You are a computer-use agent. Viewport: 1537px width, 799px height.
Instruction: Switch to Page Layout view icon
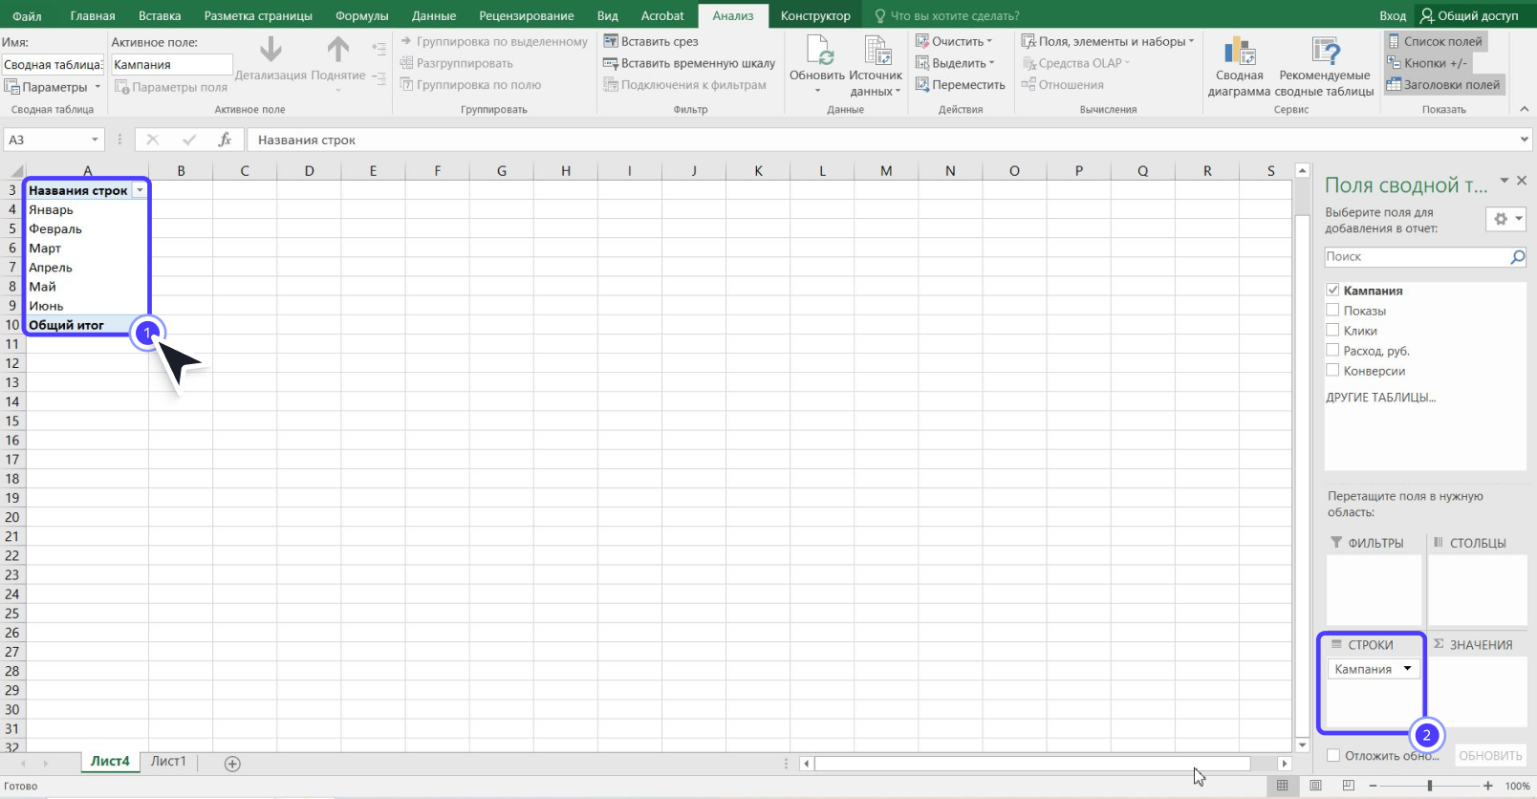(1315, 786)
